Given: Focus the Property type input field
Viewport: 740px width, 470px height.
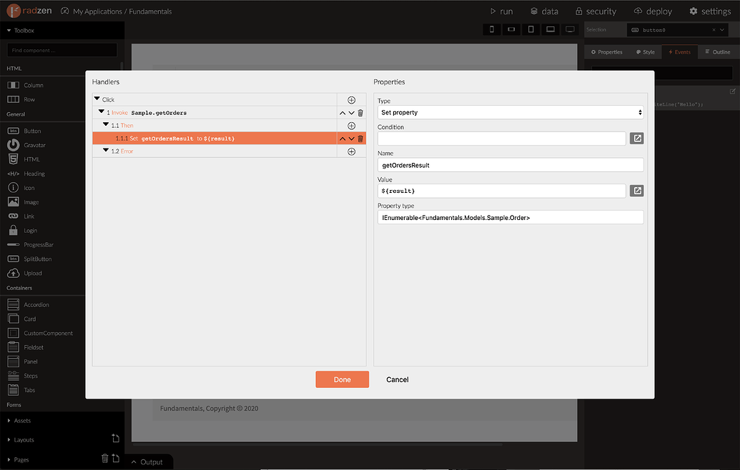Looking at the screenshot, I should point(510,217).
